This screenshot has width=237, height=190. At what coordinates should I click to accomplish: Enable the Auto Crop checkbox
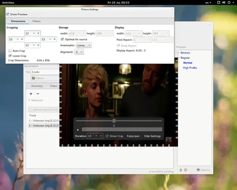click(x=10, y=51)
